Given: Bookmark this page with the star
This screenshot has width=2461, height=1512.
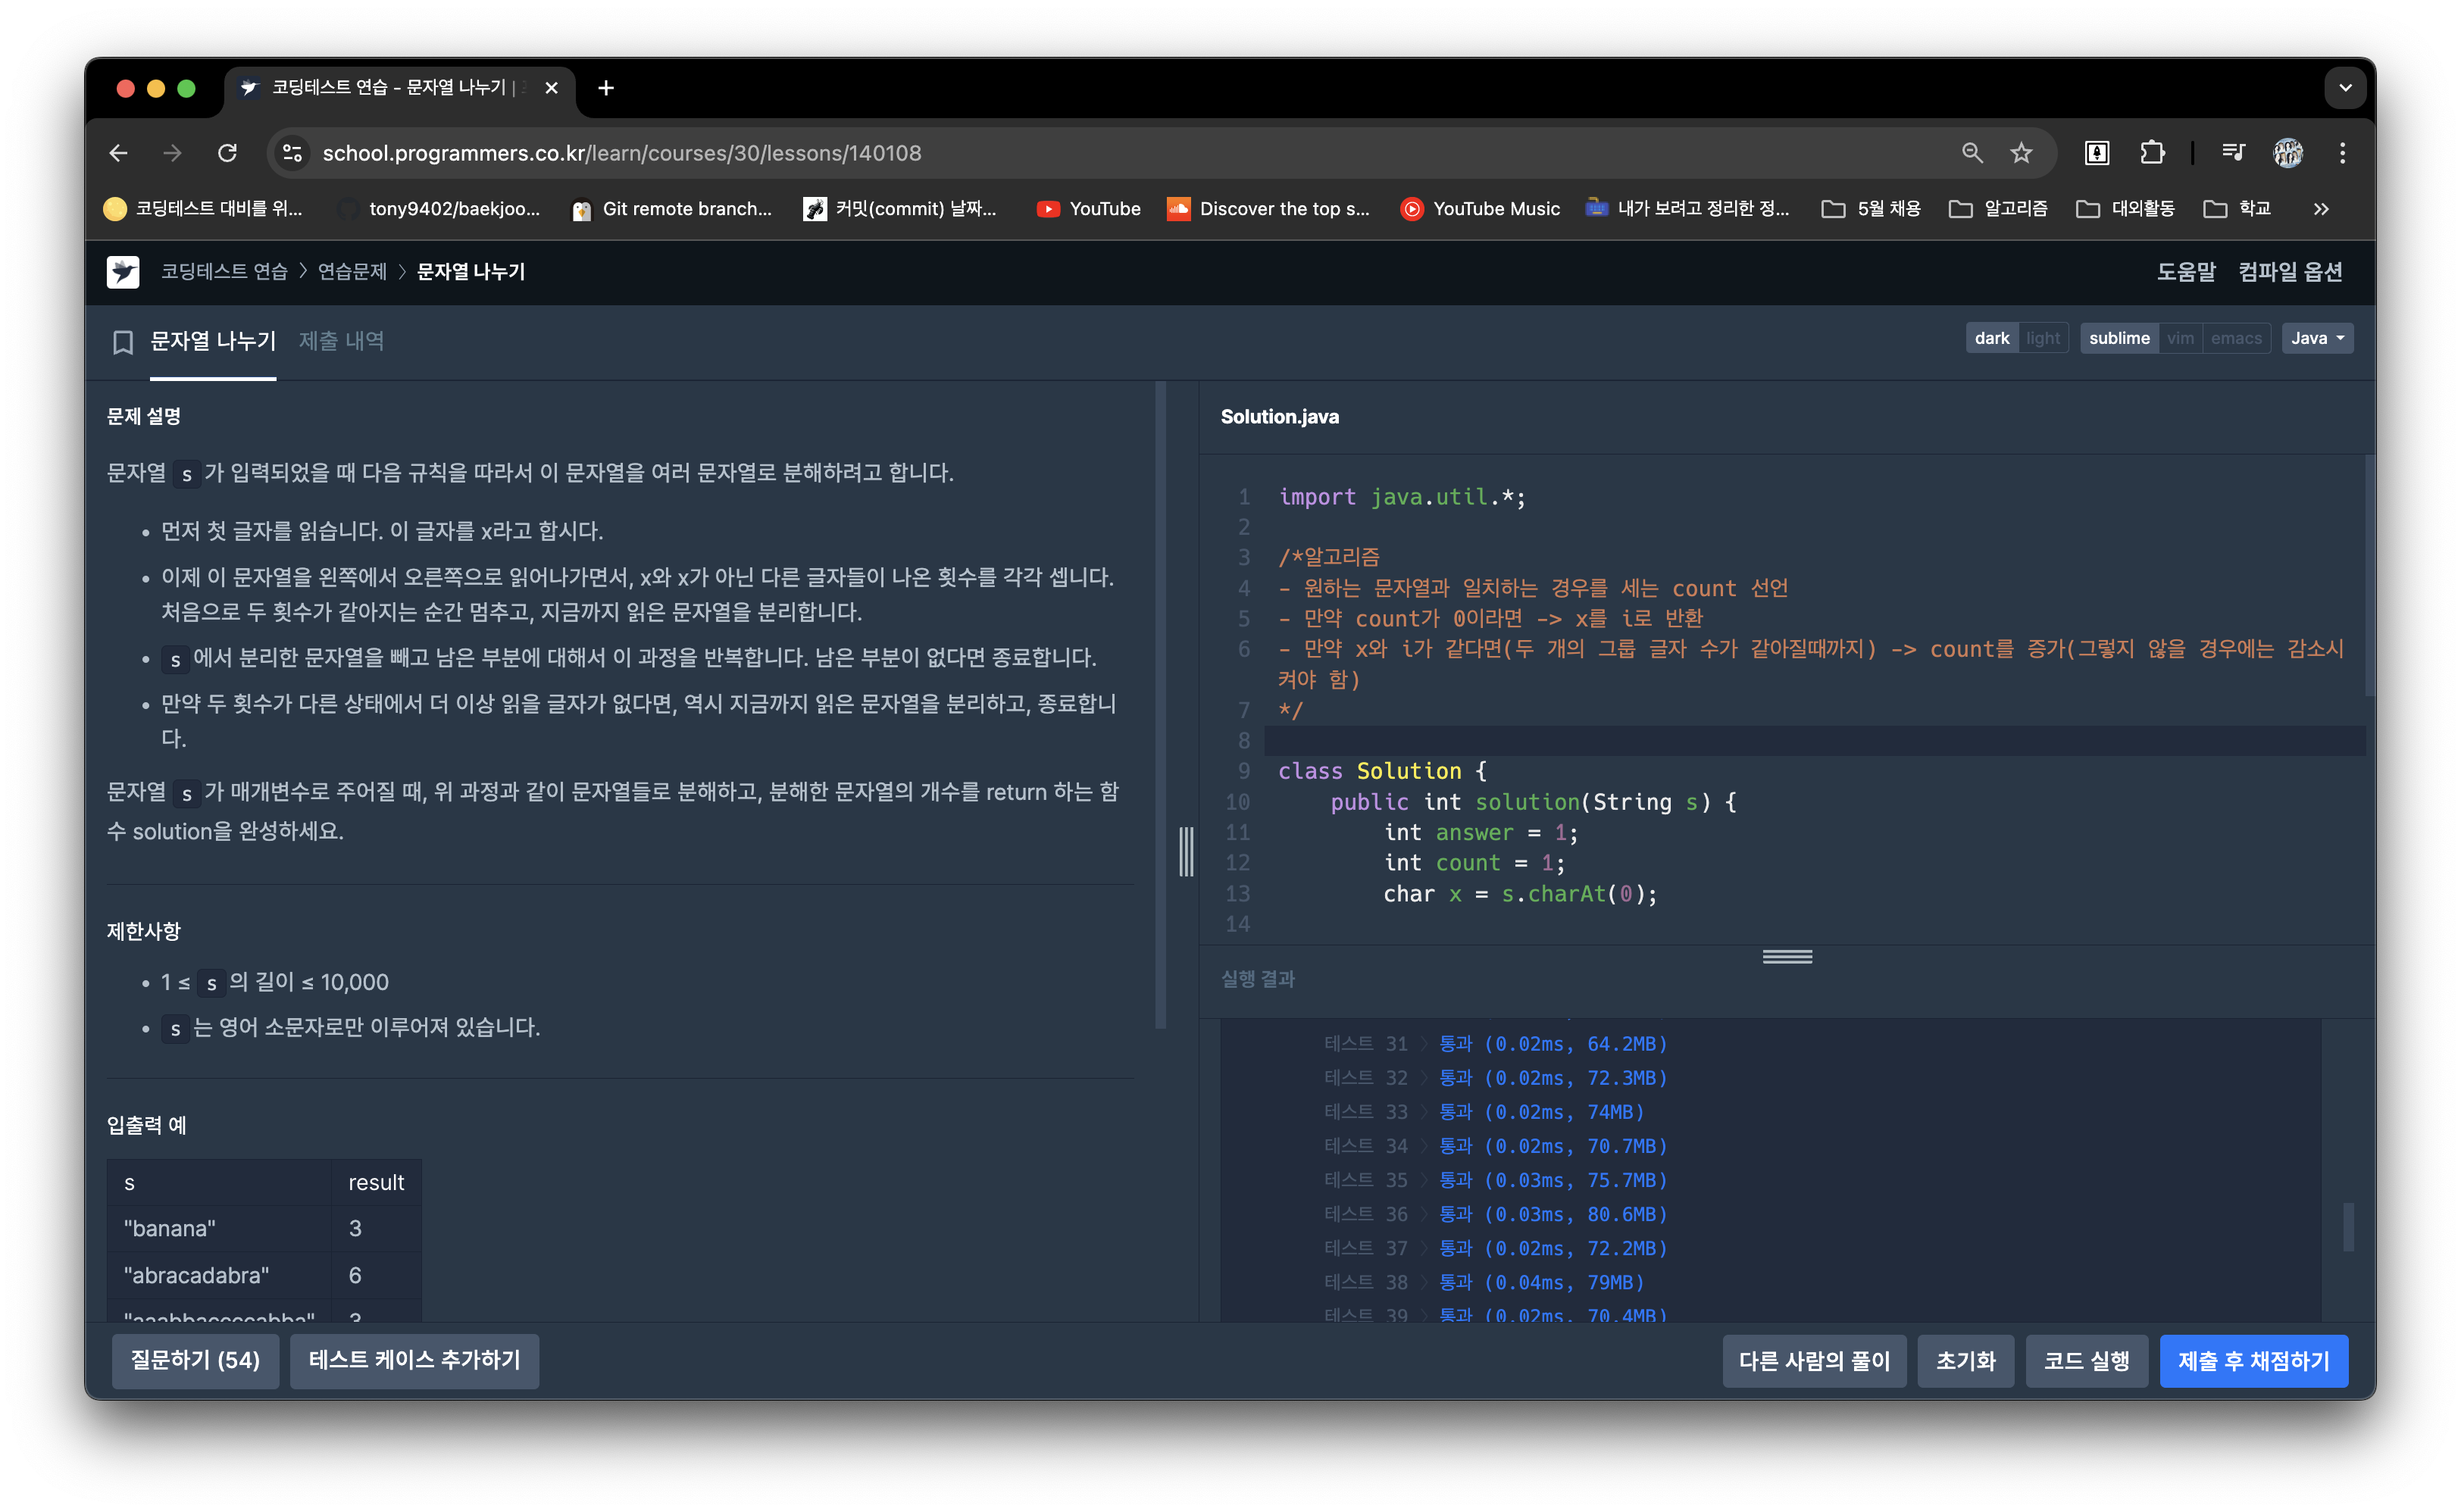Looking at the screenshot, I should click(x=2021, y=153).
